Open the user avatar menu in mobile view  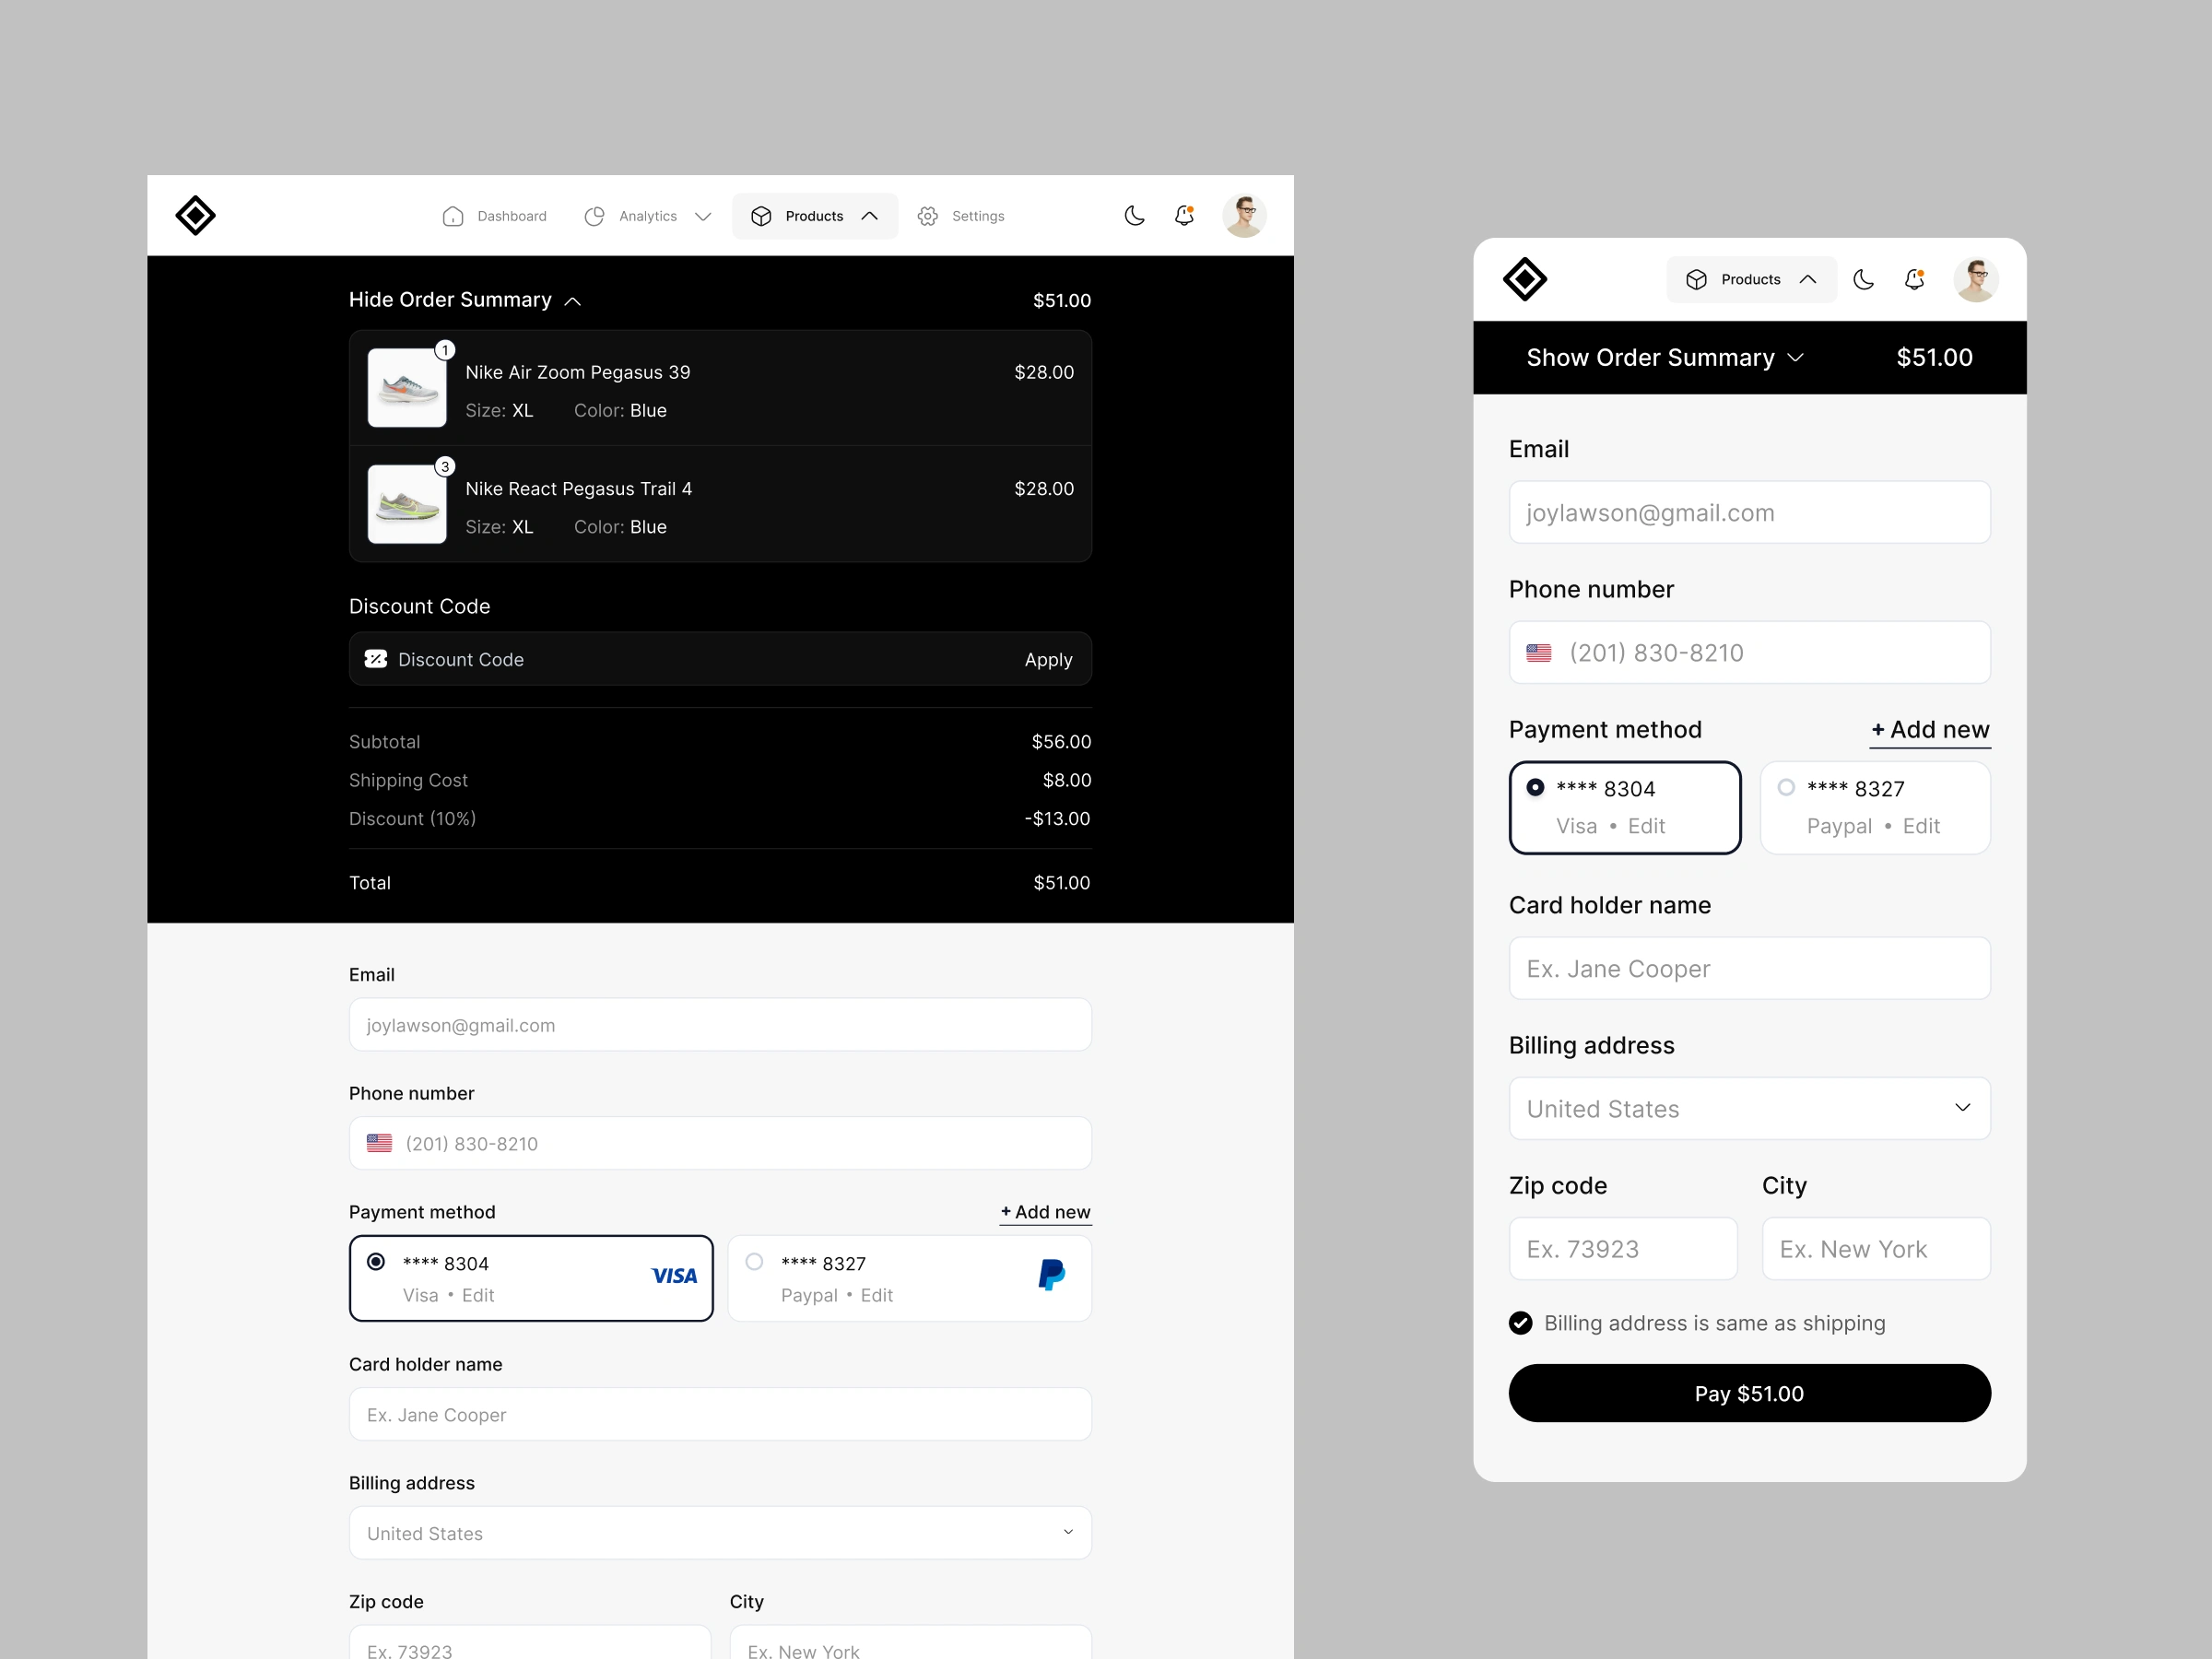(x=1975, y=279)
